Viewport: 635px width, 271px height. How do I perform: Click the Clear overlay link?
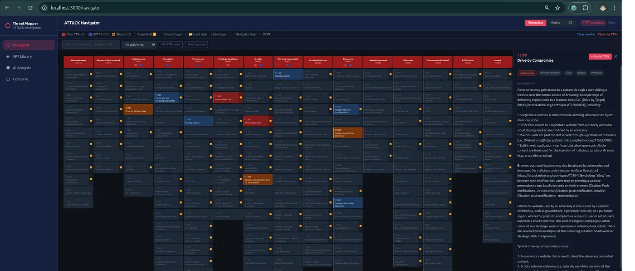coord(586,34)
